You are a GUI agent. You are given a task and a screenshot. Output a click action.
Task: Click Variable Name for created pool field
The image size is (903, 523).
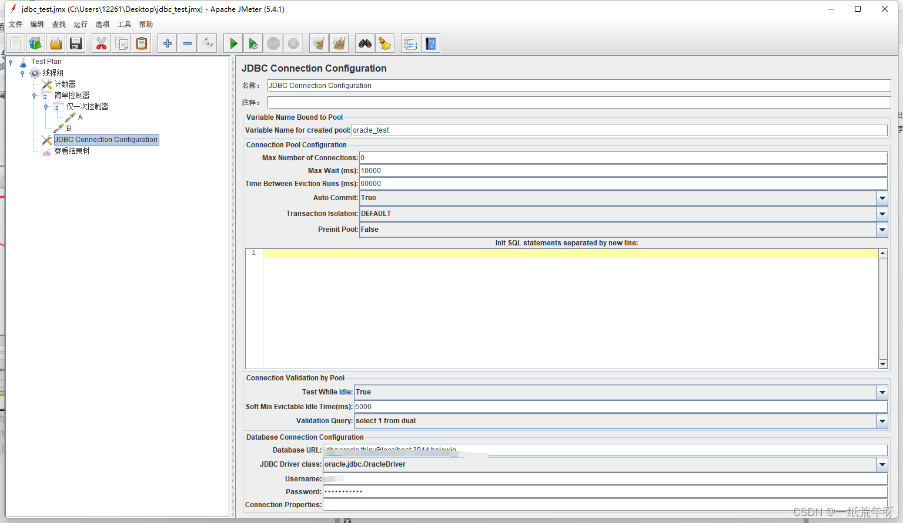pos(620,130)
